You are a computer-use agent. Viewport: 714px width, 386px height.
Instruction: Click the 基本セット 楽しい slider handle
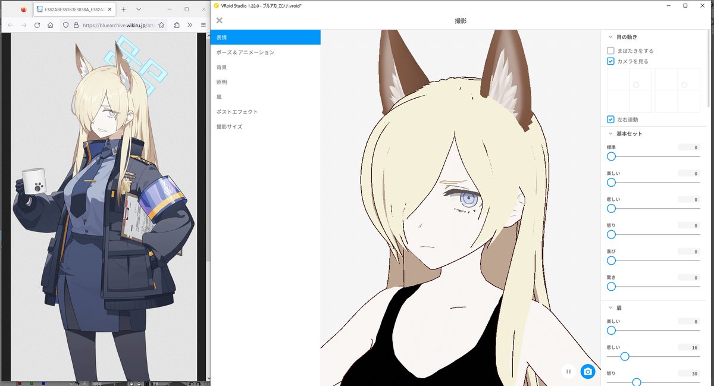(x=611, y=183)
